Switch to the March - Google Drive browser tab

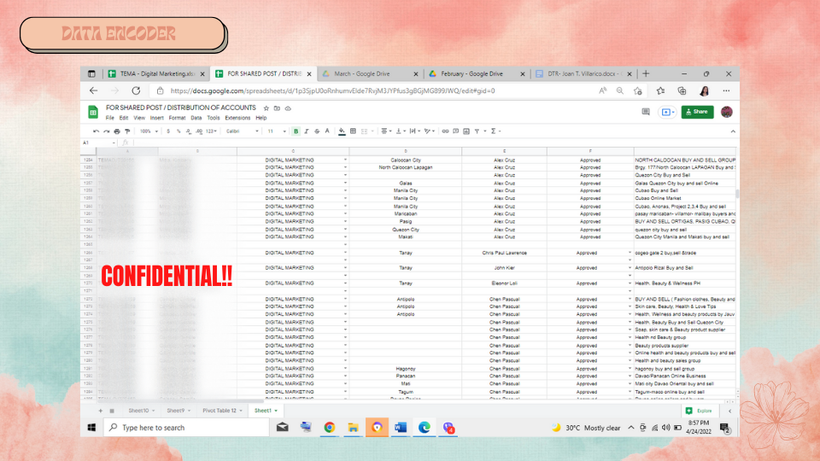click(x=369, y=73)
